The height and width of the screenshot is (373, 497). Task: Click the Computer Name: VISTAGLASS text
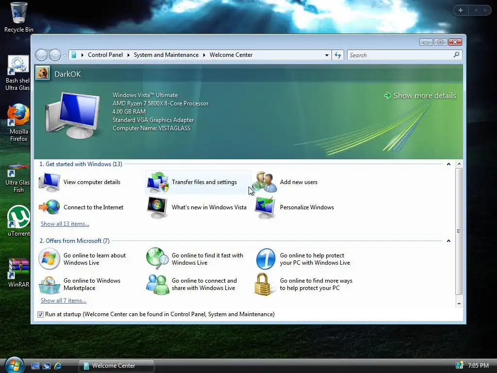click(151, 128)
